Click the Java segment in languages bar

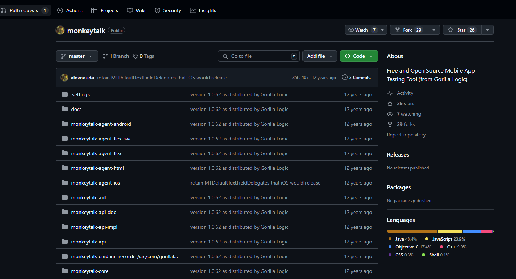[412, 231]
